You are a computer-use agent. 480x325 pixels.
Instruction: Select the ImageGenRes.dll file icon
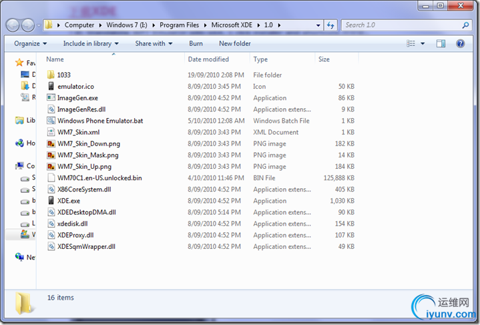[51, 109]
